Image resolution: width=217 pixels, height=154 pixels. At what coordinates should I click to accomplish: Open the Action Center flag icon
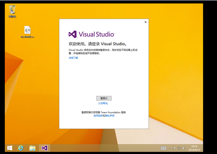174,148
